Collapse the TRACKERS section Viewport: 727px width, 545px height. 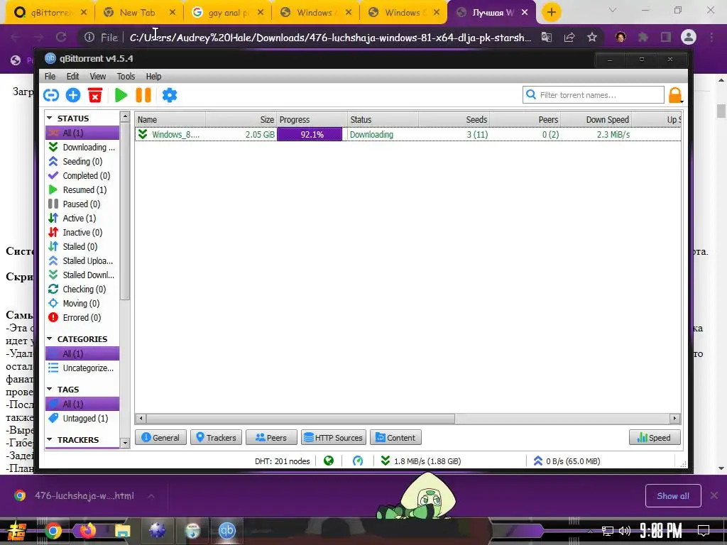pos(50,439)
